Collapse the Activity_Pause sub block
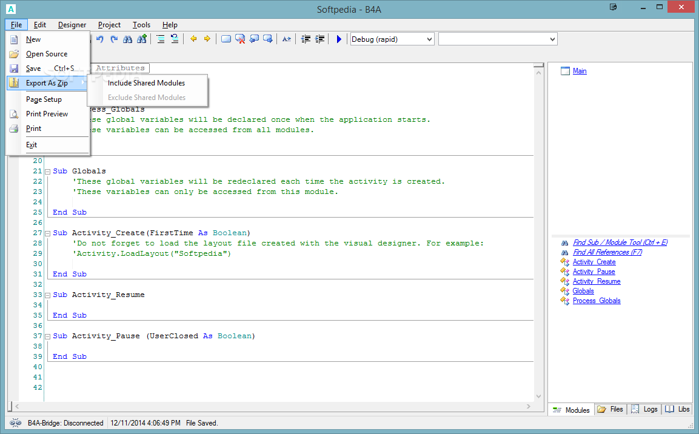 (x=48, y=336)
